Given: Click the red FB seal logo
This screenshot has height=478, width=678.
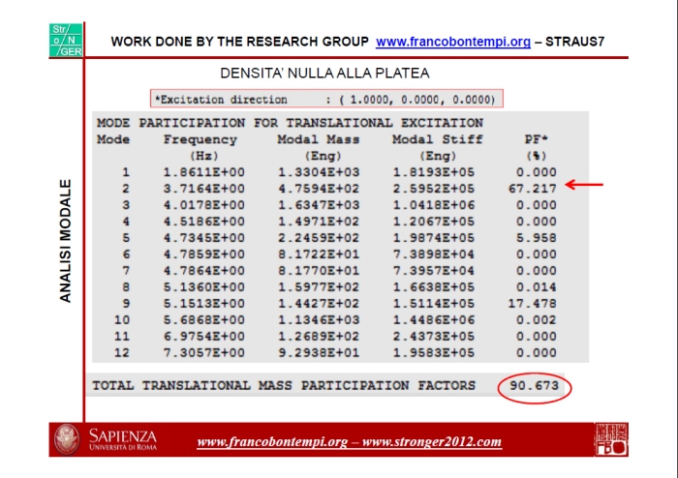Looking at the screenshot, I should click(610, 440).
